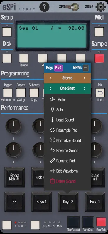This screenshot has width=108, height=234.
Task: Click the Reverse Sound arrow icon
Action: tap(53, 151)
